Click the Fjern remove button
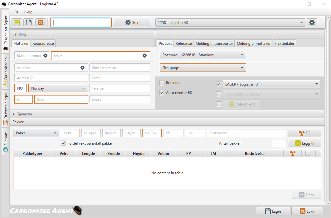 click(307, 195)
